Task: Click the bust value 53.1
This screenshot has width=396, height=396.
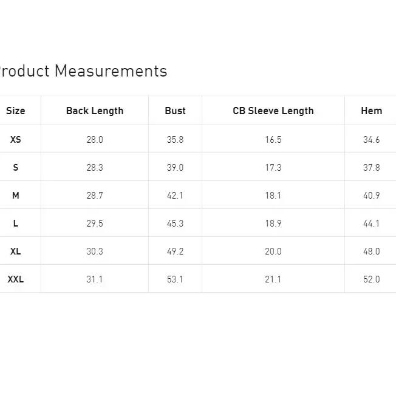Action: (x=175, y=279)
